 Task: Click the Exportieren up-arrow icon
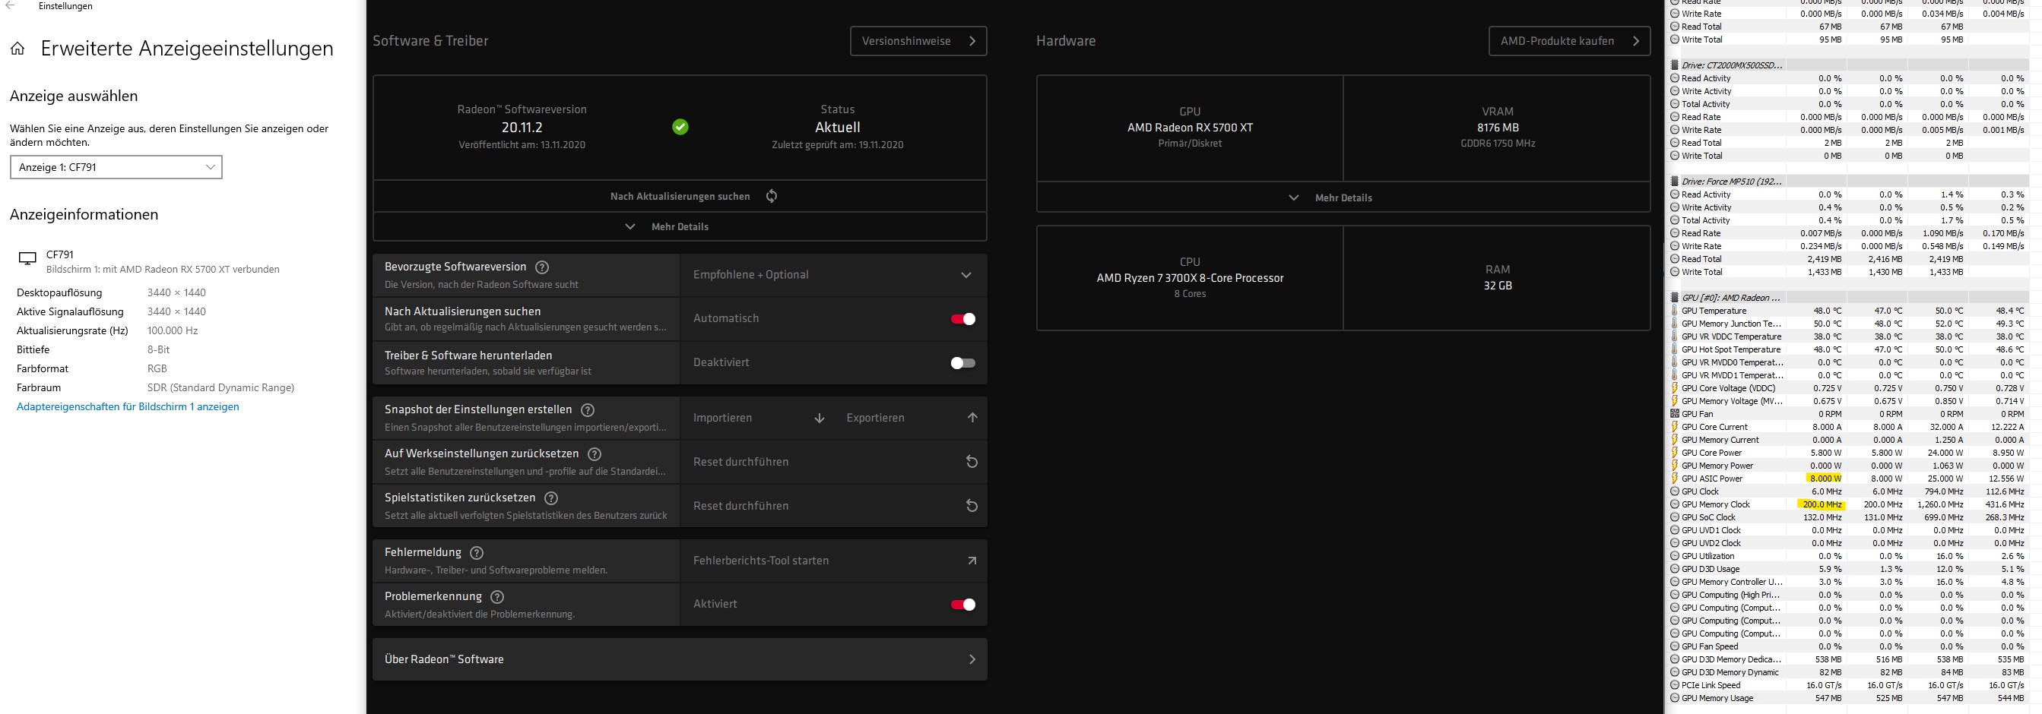(972, 418)
